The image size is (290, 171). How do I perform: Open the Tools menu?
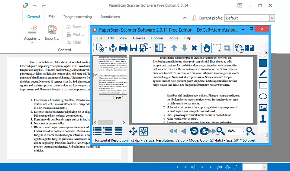point(173,38)
